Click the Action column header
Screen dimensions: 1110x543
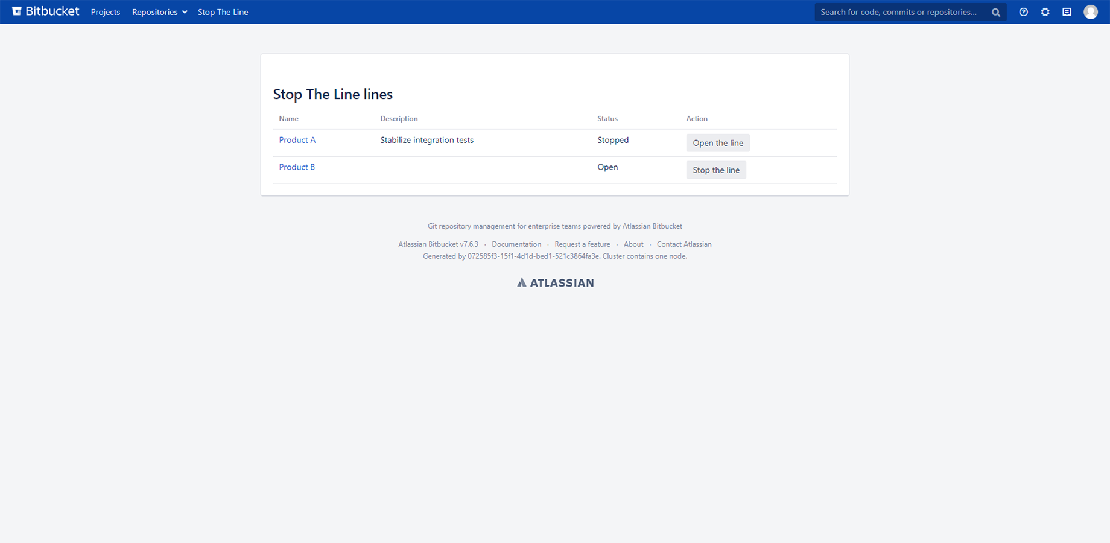[697, 119]
